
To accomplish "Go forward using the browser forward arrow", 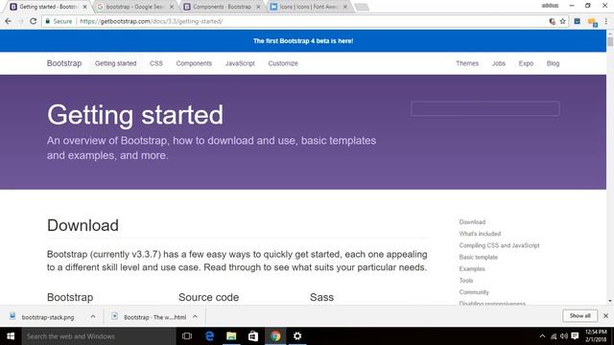I will click(x=21, y=21).
